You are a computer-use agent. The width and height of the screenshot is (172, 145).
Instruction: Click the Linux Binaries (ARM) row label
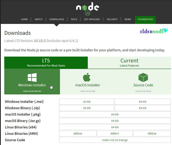21,133
